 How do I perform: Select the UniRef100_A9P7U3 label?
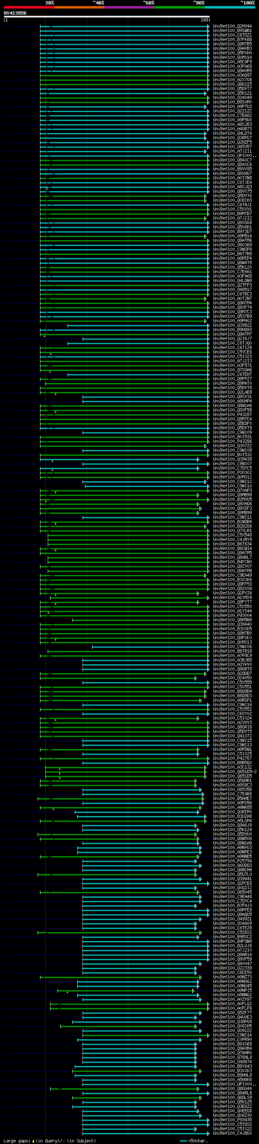tap(232, 107)
